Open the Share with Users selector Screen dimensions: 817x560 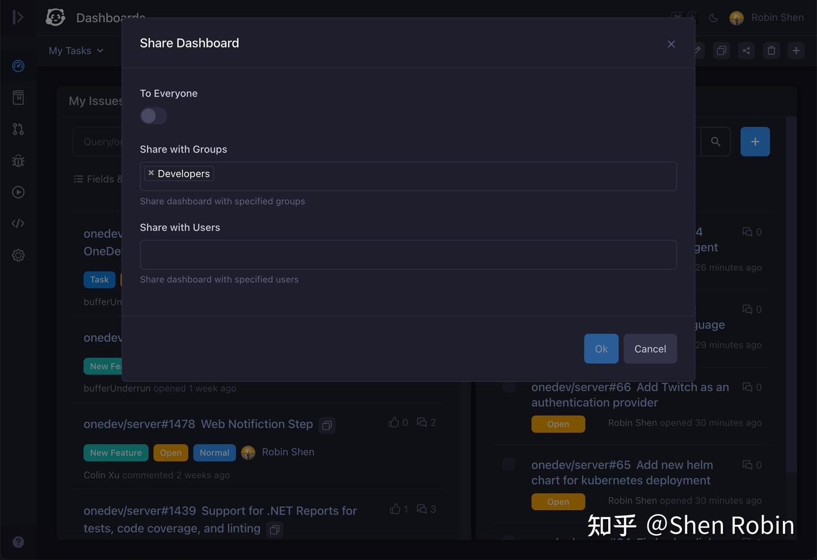click(408, 255)
